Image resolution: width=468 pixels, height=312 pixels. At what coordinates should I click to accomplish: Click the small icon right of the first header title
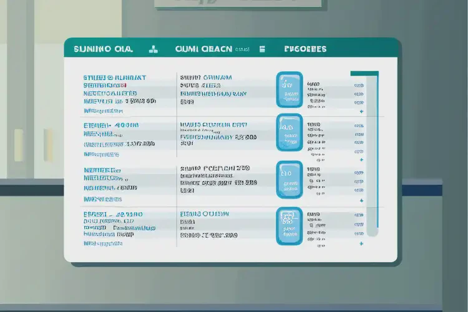pyautogui.click(x=152, y=49)
